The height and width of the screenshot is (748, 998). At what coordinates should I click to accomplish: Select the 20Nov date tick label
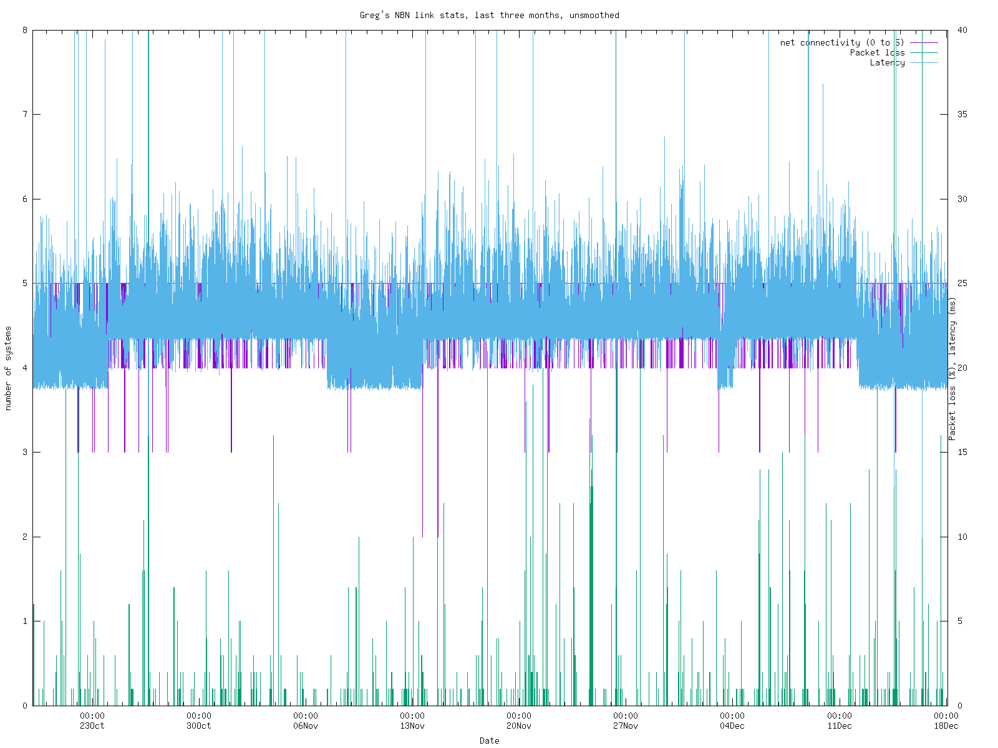coord(519,726)
